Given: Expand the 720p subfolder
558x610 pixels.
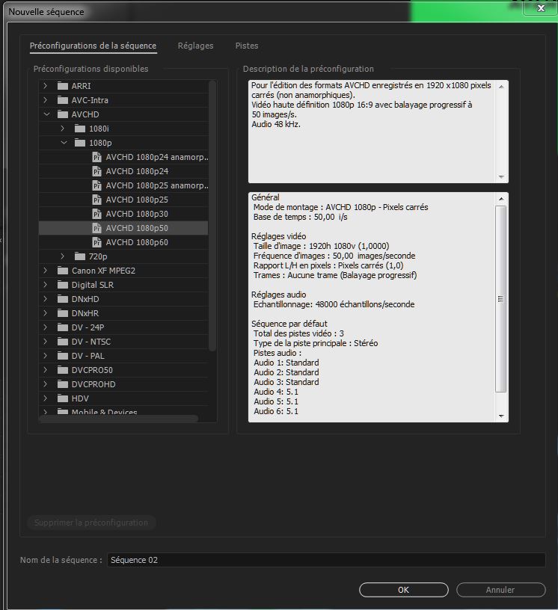Looking at the screenshot, I should pyautogui.click(x=62, y=256).
